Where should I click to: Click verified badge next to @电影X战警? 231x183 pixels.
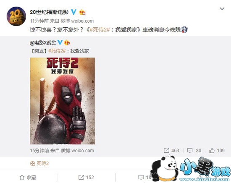click(x=60, y=42)
